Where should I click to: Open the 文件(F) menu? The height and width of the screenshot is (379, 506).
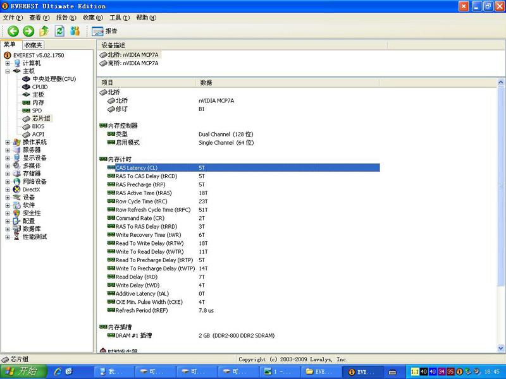click(13, 18)
